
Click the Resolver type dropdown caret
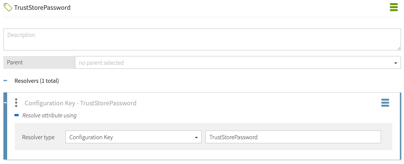[x=196, y=138]
